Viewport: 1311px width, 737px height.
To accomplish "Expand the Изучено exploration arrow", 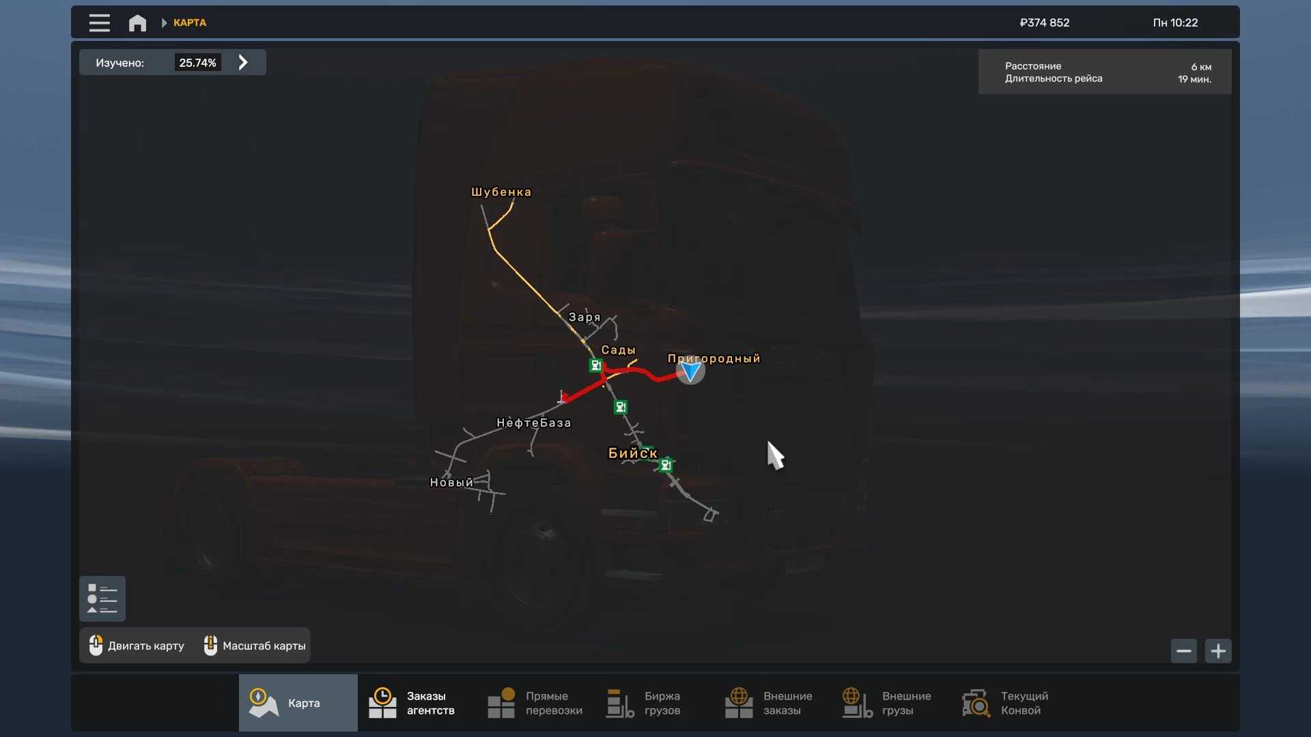I will [x=243, y=63].
